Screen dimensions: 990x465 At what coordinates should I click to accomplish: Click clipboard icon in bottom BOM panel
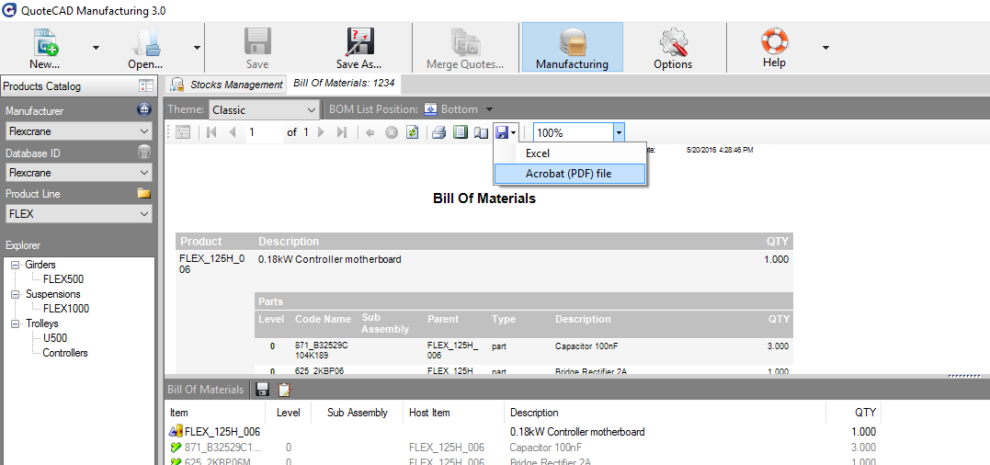(284, 390)
